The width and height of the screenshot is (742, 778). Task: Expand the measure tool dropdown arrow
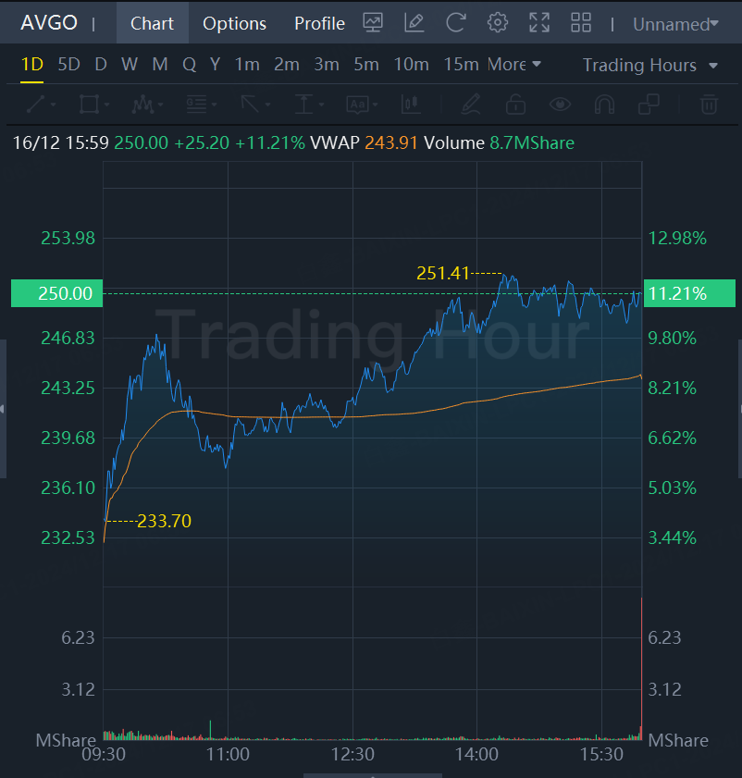pyautogui.click(x=321, y=105)
